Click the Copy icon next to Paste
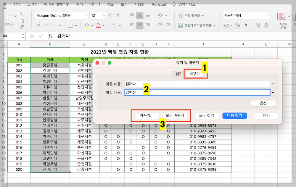296x187 pixels. 21,21
